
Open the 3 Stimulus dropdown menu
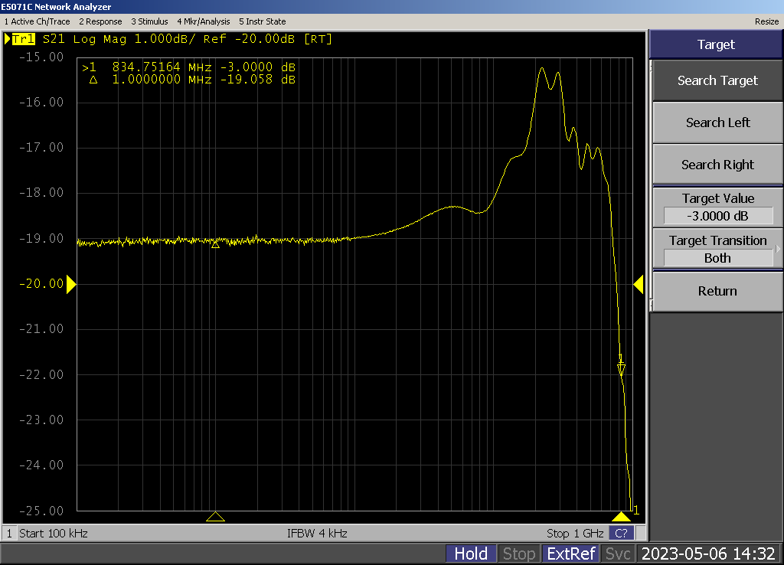click(149, 21)
